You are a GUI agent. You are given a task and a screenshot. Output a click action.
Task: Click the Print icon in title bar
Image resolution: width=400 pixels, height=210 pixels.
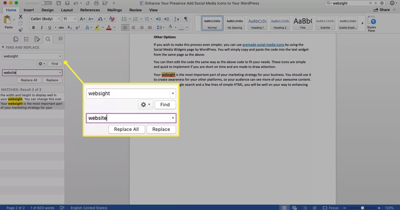pyautogui.click(x=96, y=3)
